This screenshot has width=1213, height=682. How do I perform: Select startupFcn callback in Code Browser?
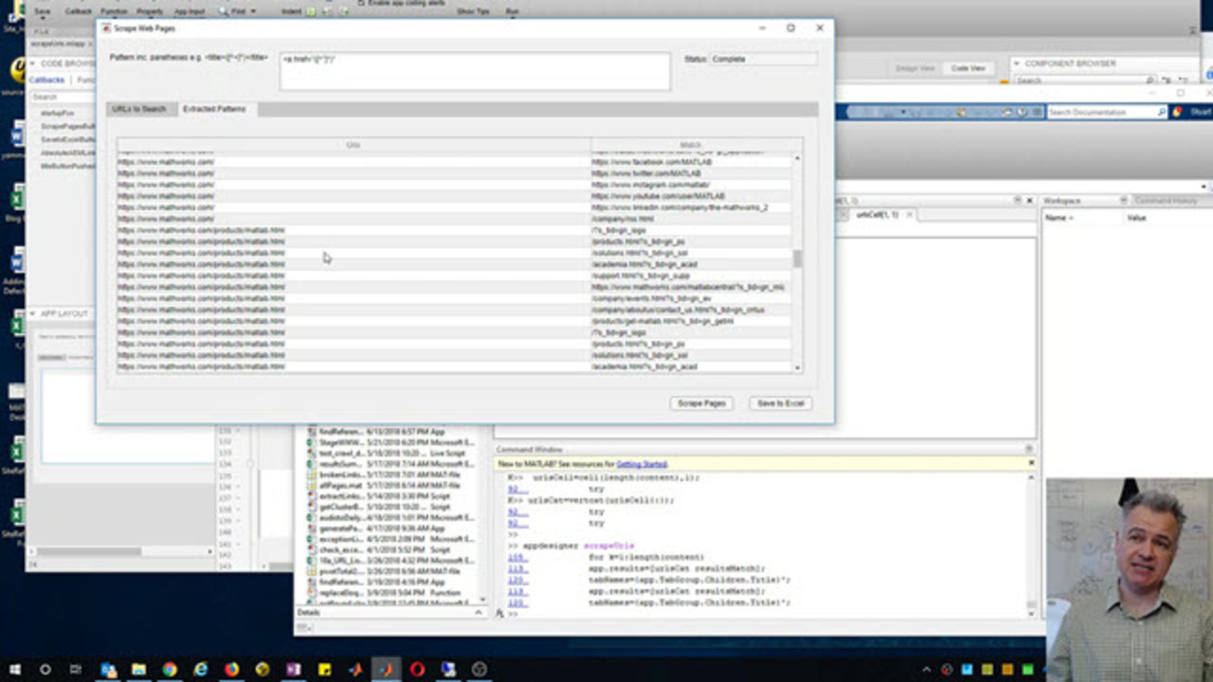coord(57,113)
